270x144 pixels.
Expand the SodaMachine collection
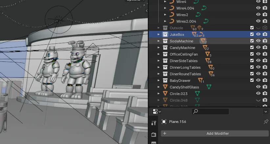[x=159, y=41]
